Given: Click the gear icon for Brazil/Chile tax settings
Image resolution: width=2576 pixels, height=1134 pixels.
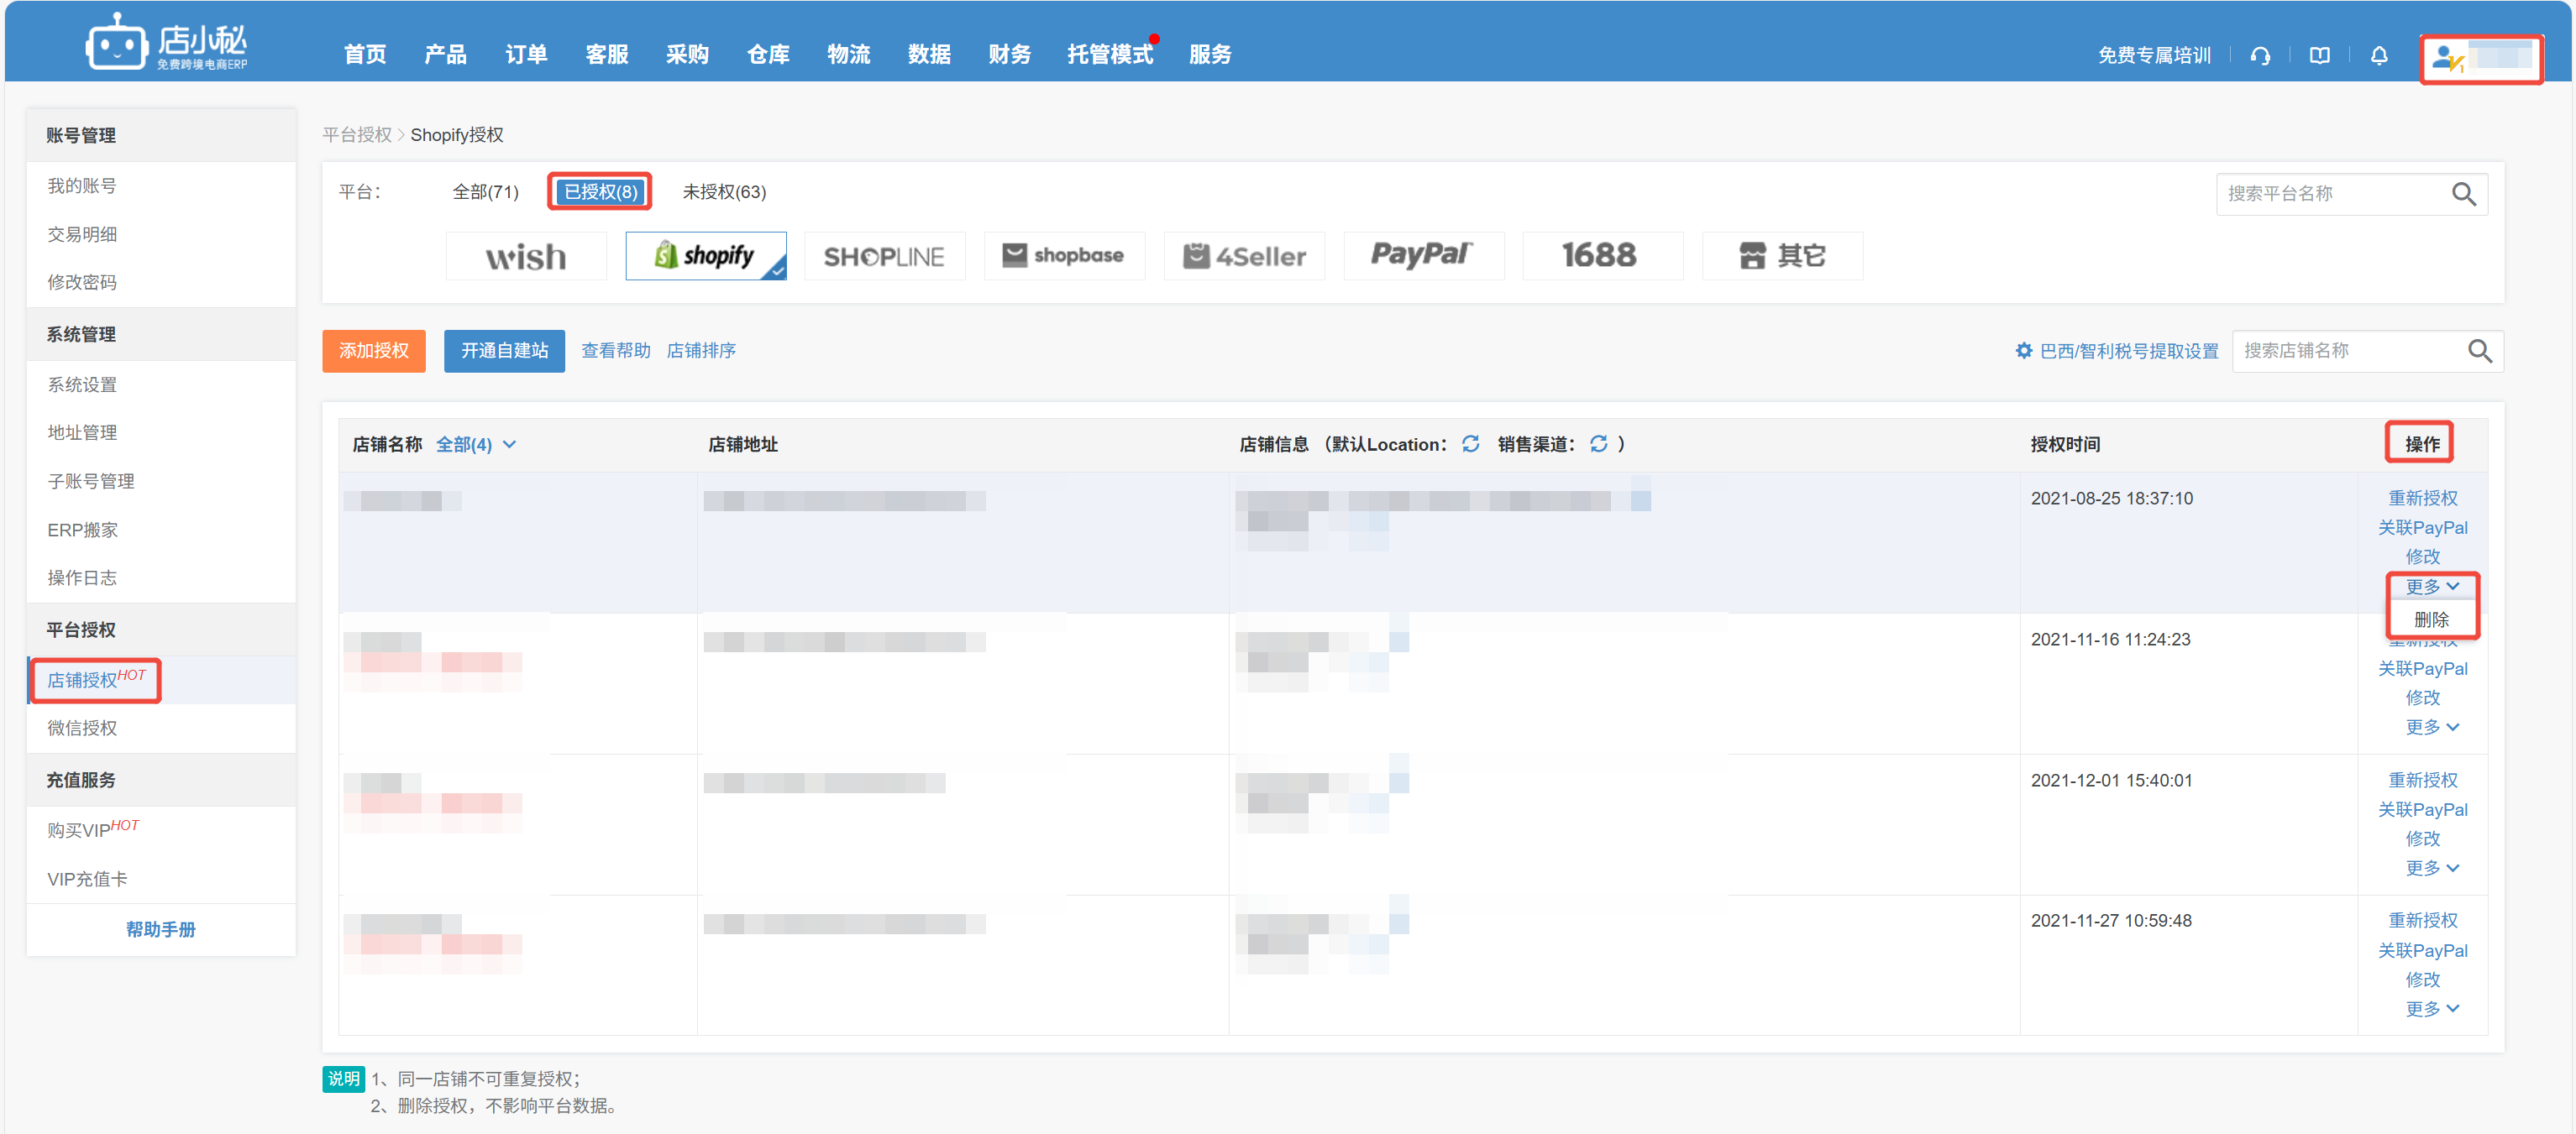Looking at the screenshot, I should point(2023,351).
